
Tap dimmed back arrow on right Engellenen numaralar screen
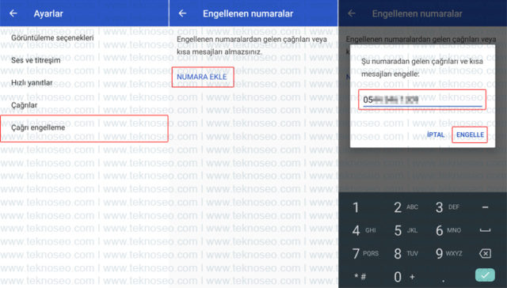click(x=352, y=13)
